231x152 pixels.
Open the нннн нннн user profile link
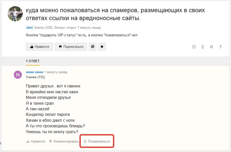coord(34,72)
